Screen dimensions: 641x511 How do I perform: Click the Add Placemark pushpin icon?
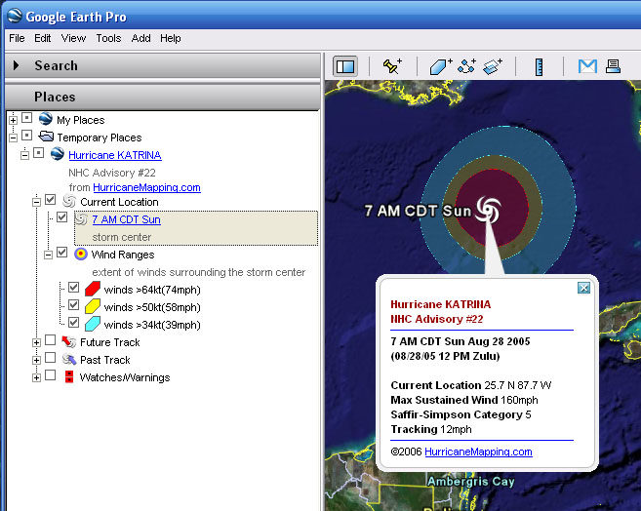(x=392, y=66)
